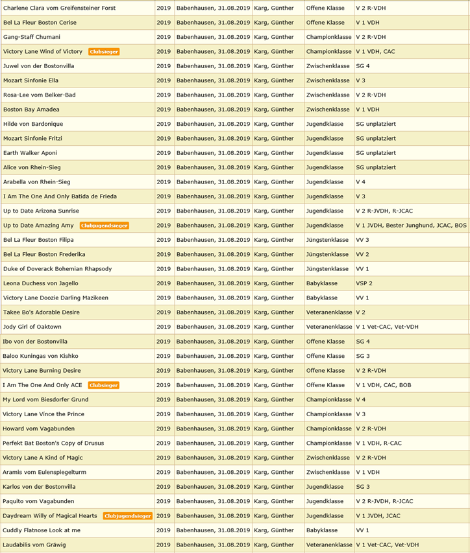
Task: Select Victory Lane A Kind of Magic
Action: point(43,457)
